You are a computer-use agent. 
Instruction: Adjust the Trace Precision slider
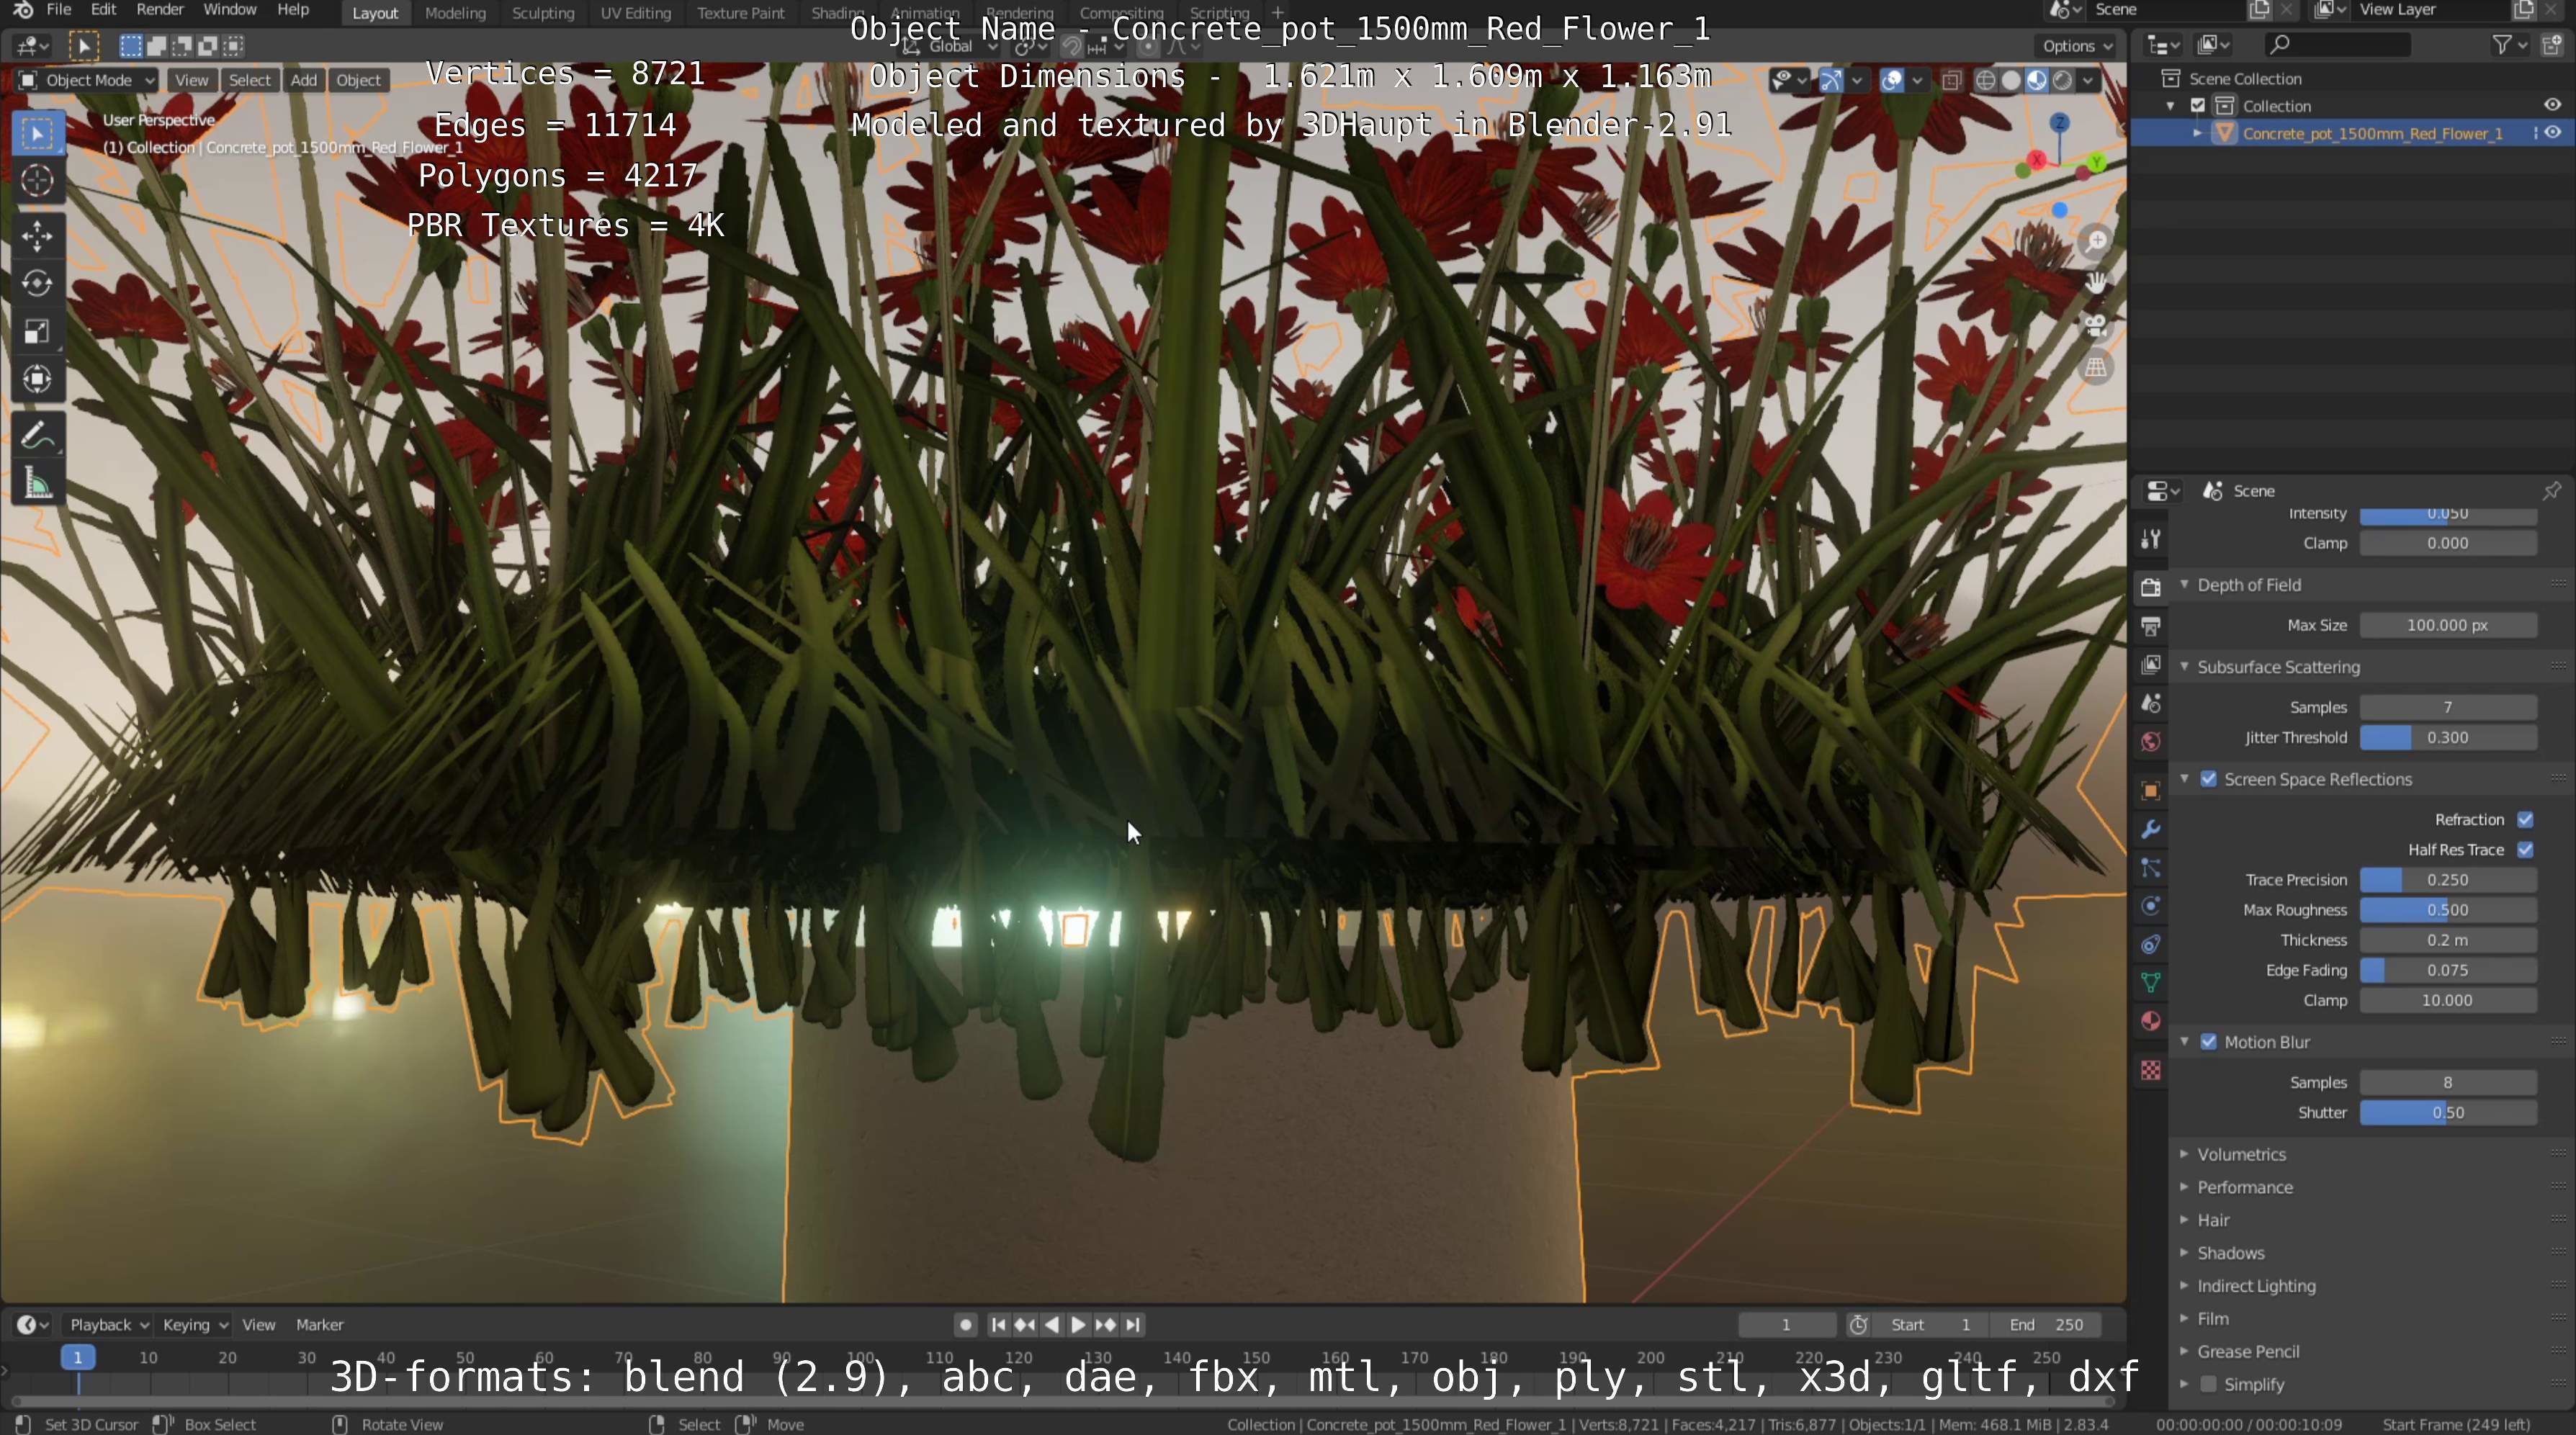pyautogui.click(x=2447, y=880)
